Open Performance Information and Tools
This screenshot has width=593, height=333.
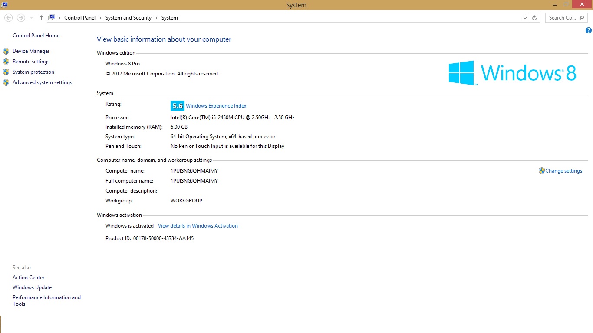pos(47,300)
